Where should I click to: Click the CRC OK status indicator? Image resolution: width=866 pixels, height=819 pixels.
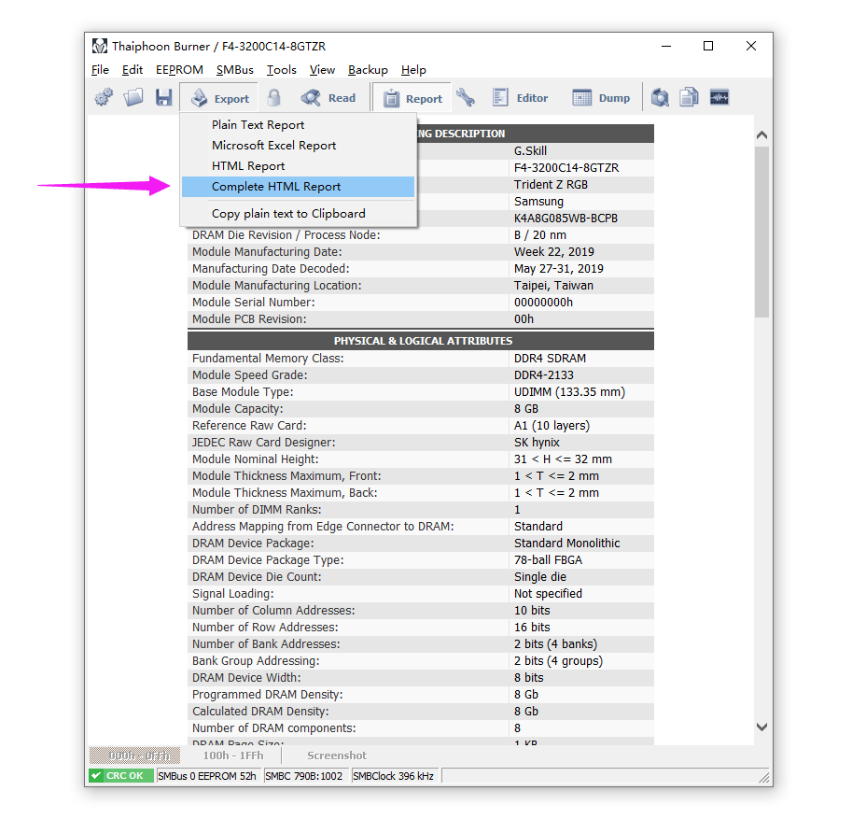tap(120, 775)
